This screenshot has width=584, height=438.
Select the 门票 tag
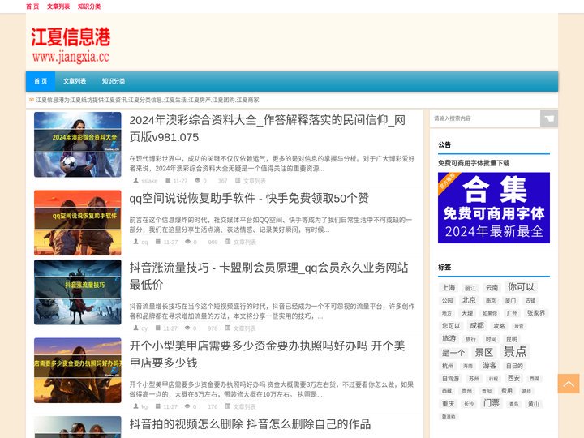tap(492, 403)
